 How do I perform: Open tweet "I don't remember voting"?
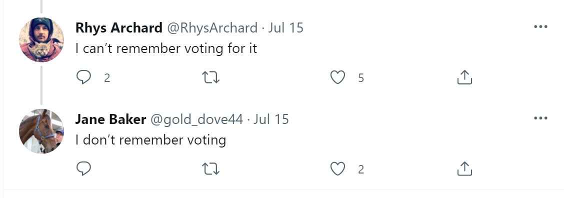(x=150, y=140)
